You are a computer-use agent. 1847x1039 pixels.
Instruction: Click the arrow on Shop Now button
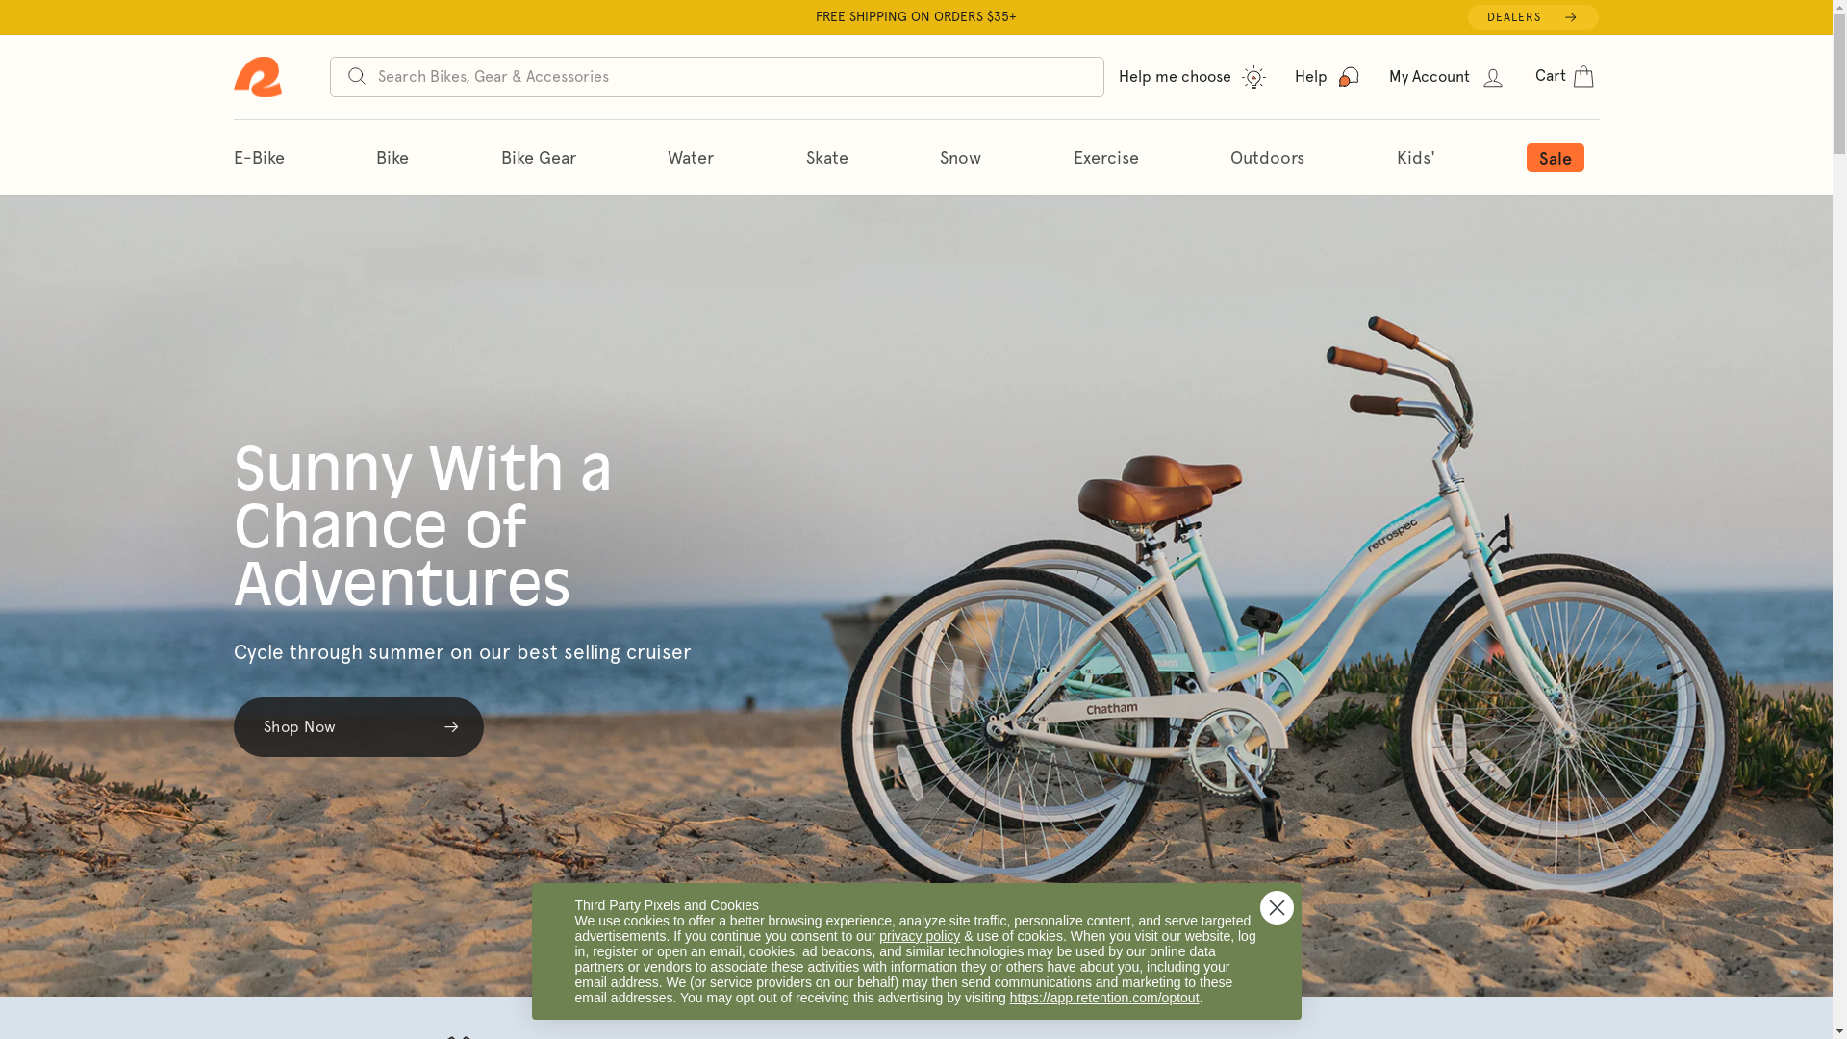(x=451, y=727)
